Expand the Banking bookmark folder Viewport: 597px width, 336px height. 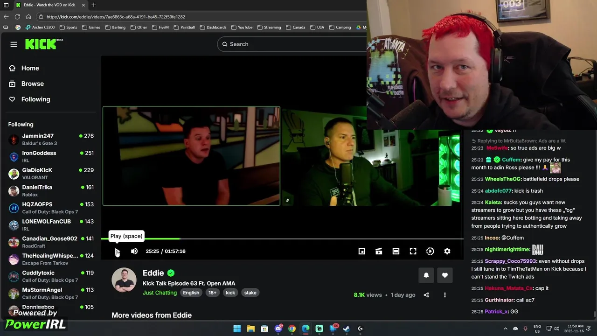click(115, 28)
